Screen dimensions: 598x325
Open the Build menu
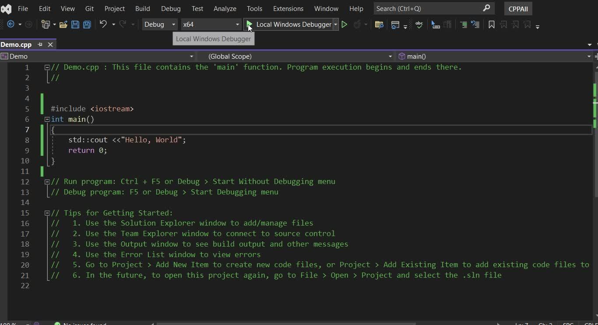click(x=143, y=8)
